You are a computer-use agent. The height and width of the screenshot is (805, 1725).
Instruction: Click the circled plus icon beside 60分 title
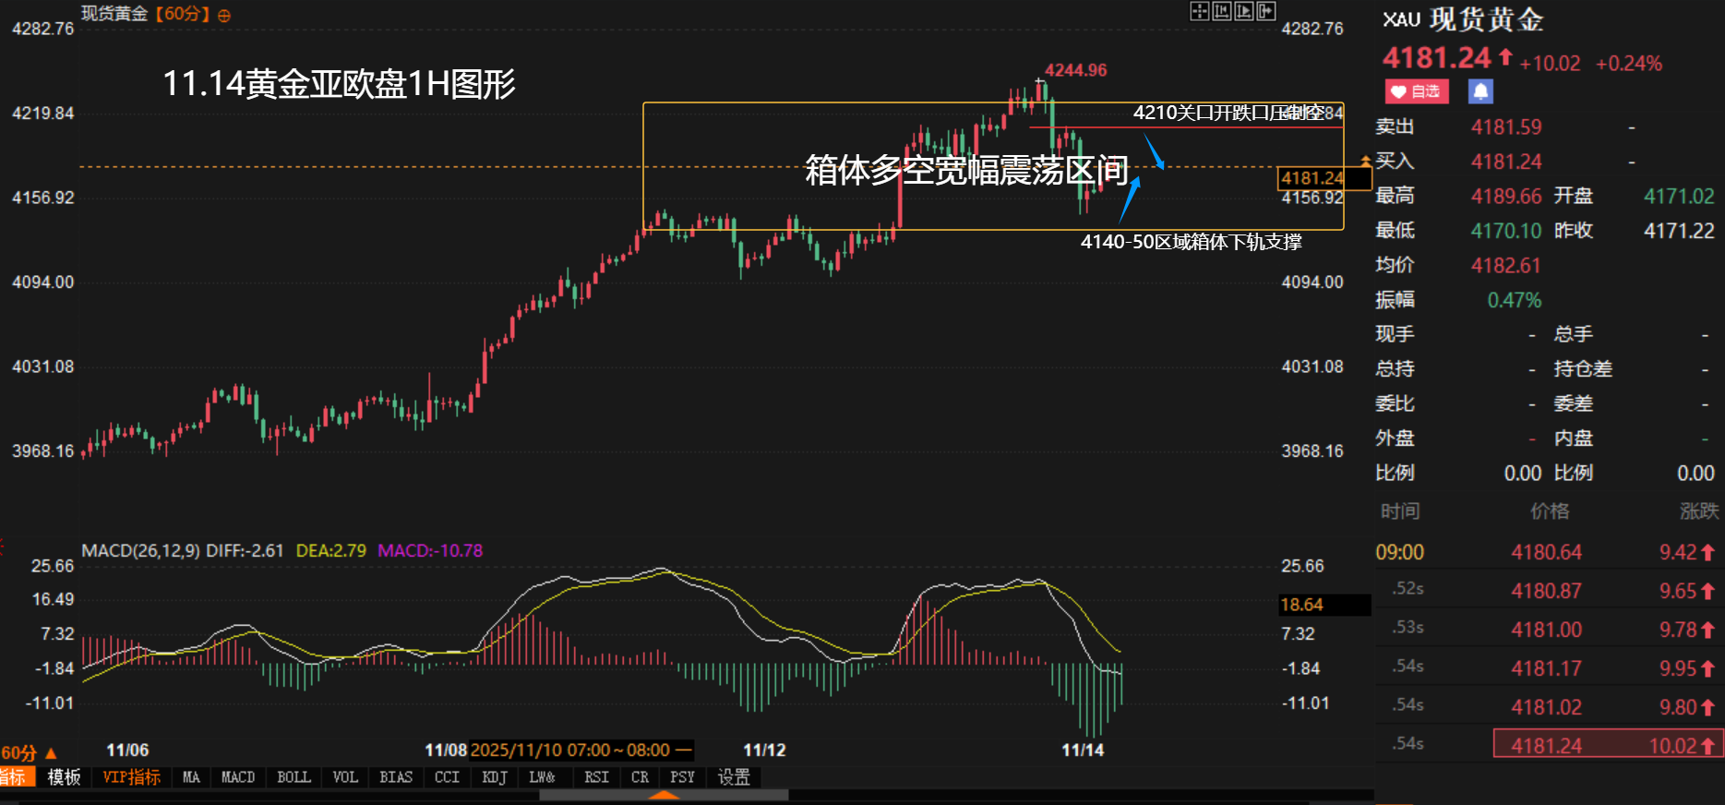click(223, 16)
